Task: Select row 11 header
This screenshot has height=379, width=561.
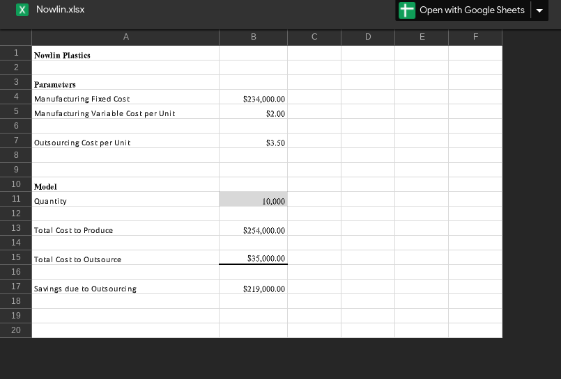Action: (x=16, y=199)
